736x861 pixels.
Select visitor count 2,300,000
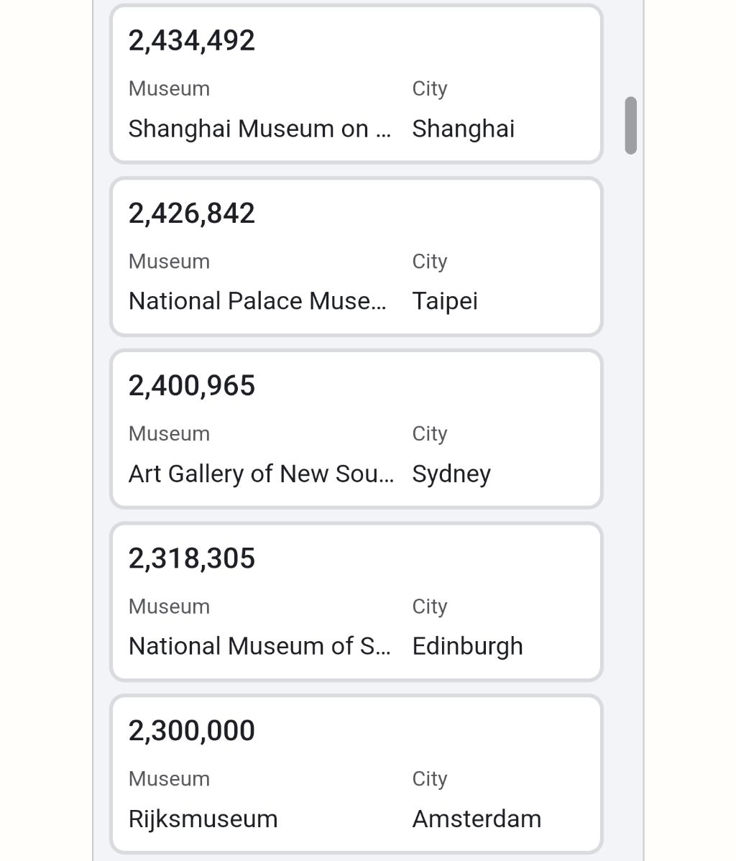192,731
